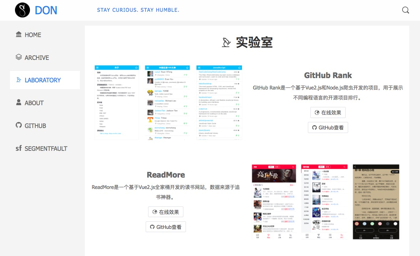The image size is (420, 256).
Task: Open the ReadMore ranking list screenshot
Action: pos(324,202)
